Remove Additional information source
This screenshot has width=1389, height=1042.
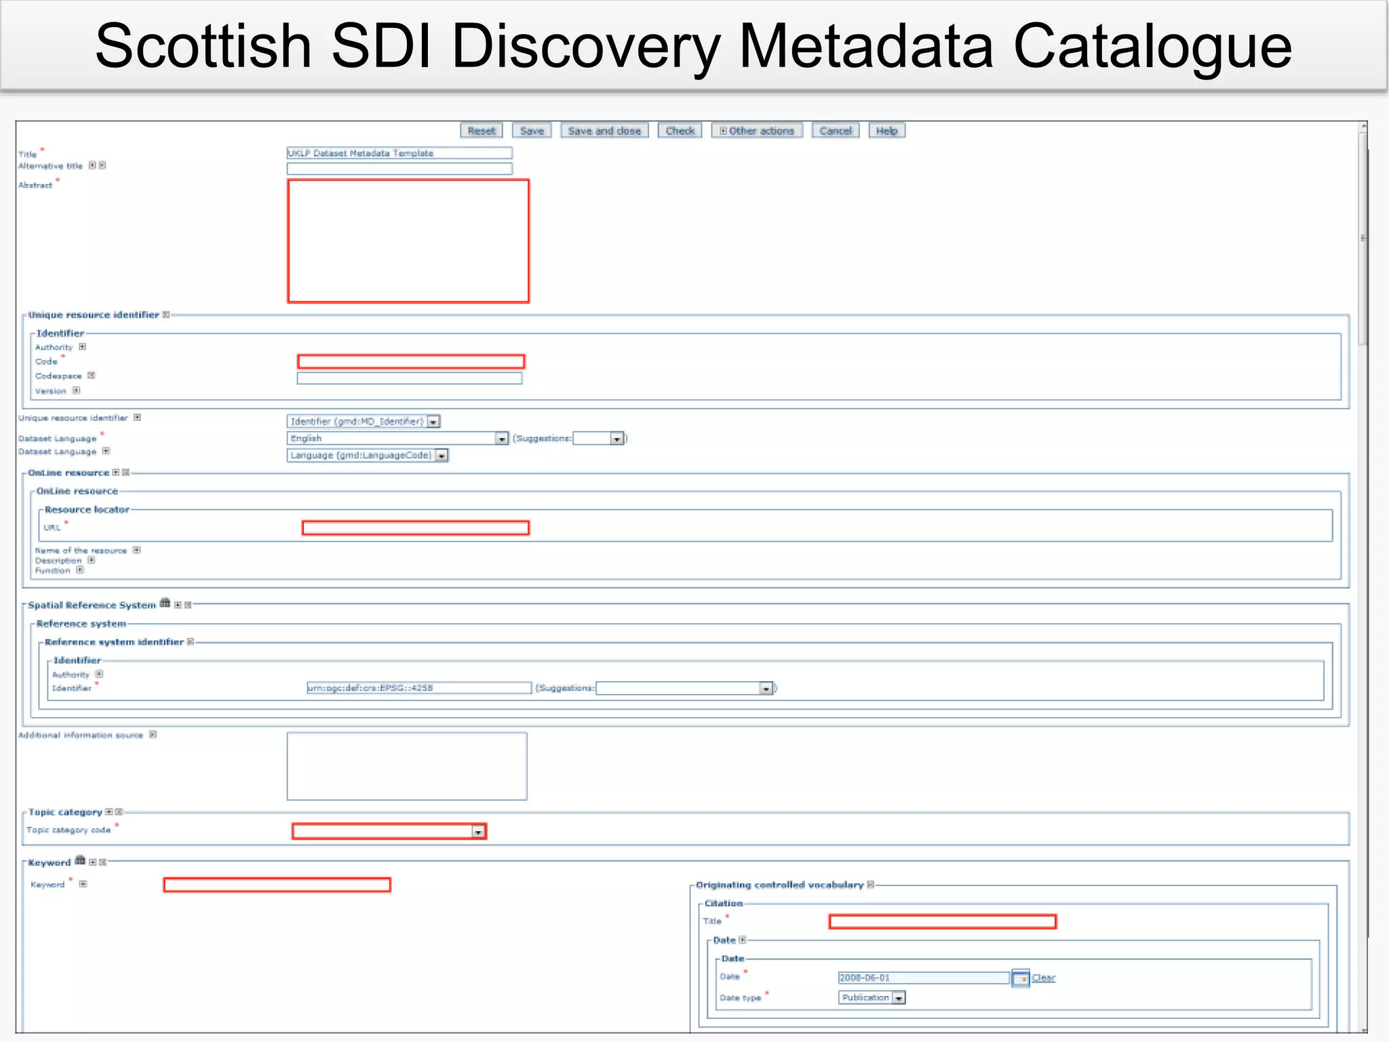pos(153,735)
